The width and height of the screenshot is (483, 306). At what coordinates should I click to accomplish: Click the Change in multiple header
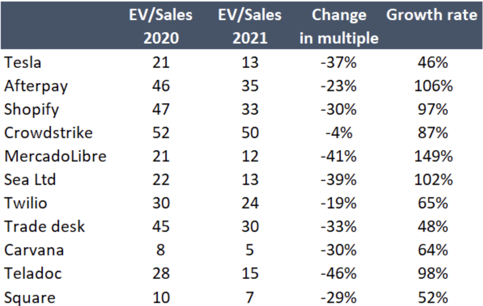point(339,26)
